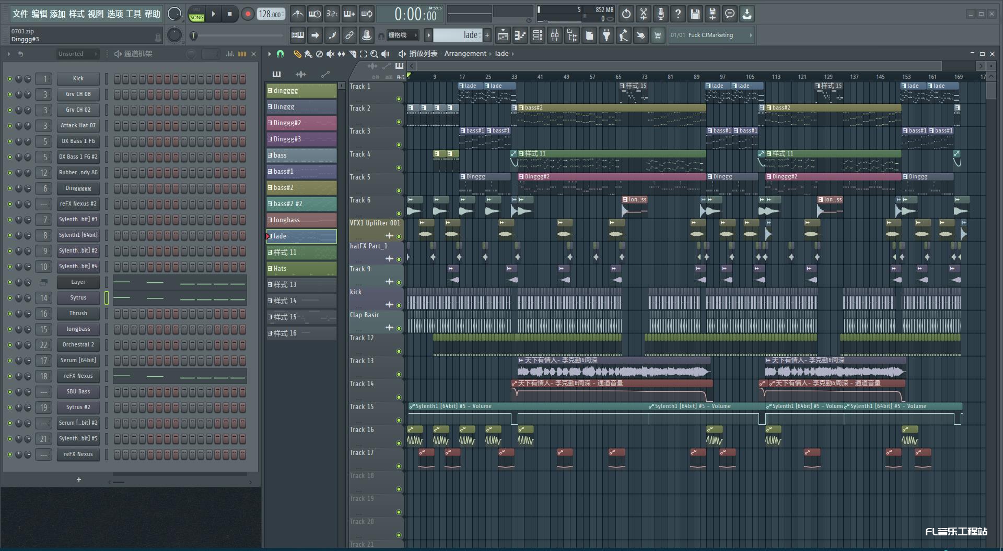This screenshot has width=1003, height=551.
Task: Open the online content shopping cart
Action: coord(658,35)
